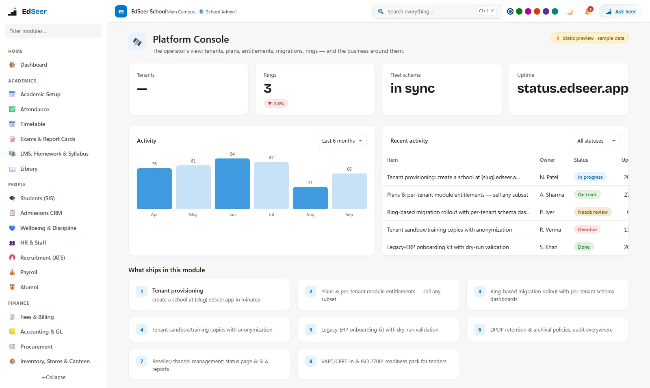Image resolution: width=650 pixels, height=388 pixels.
Task: Toggle dark mode with the moon icon
Action: 570,11
